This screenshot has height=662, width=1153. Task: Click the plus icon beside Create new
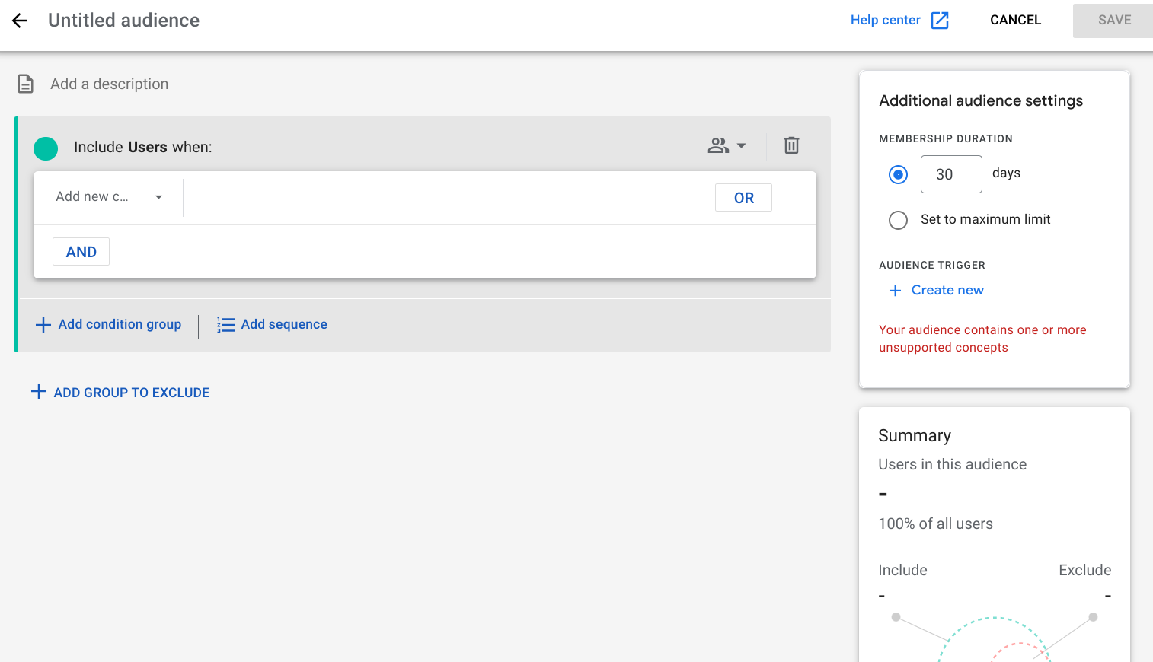point(896,291)
